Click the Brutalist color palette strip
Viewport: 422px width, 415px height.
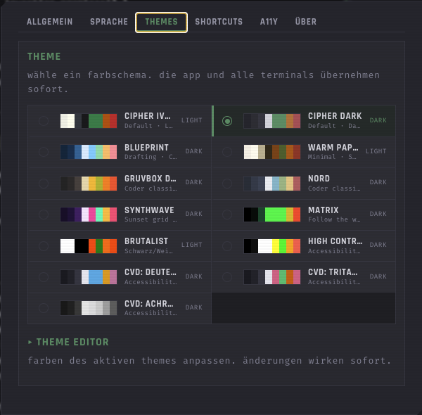click(89, 245)
